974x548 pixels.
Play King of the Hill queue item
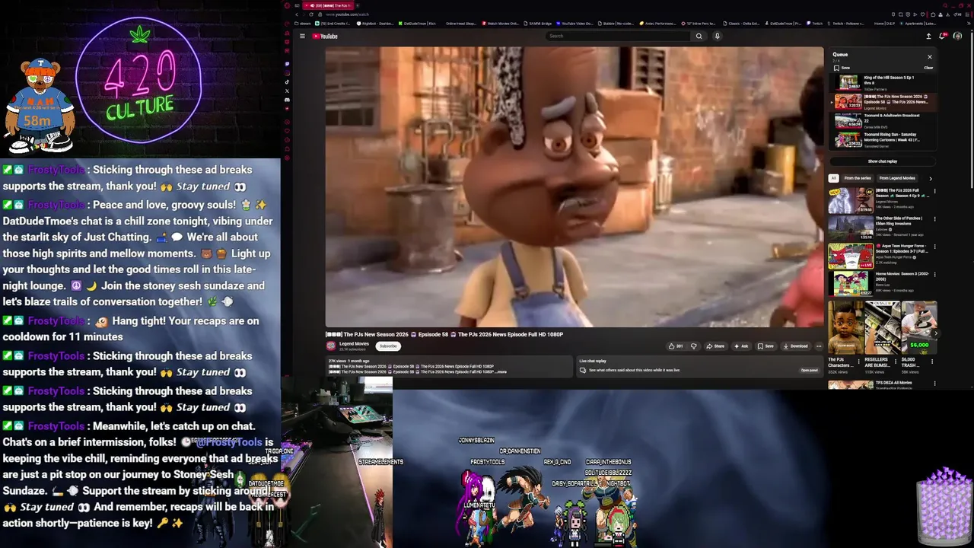(882, 82)
